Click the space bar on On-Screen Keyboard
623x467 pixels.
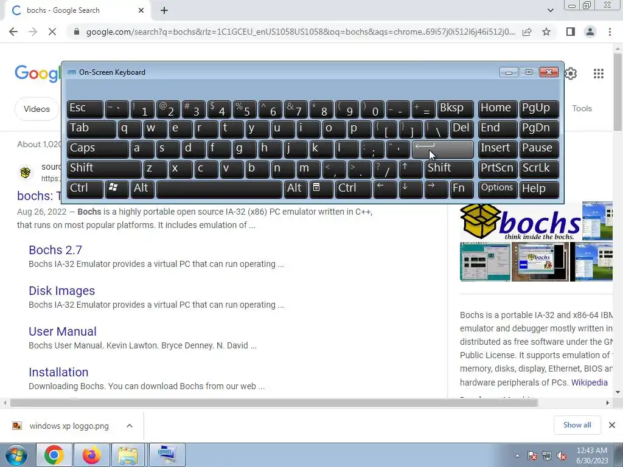coord(219,189)
